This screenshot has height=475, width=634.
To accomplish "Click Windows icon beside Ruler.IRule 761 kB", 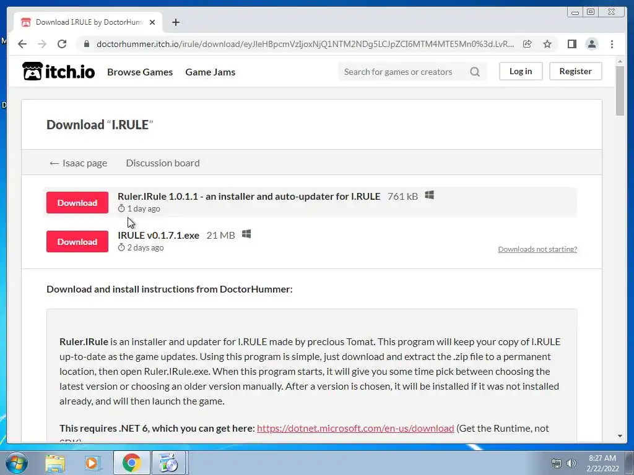I will 430,195.
